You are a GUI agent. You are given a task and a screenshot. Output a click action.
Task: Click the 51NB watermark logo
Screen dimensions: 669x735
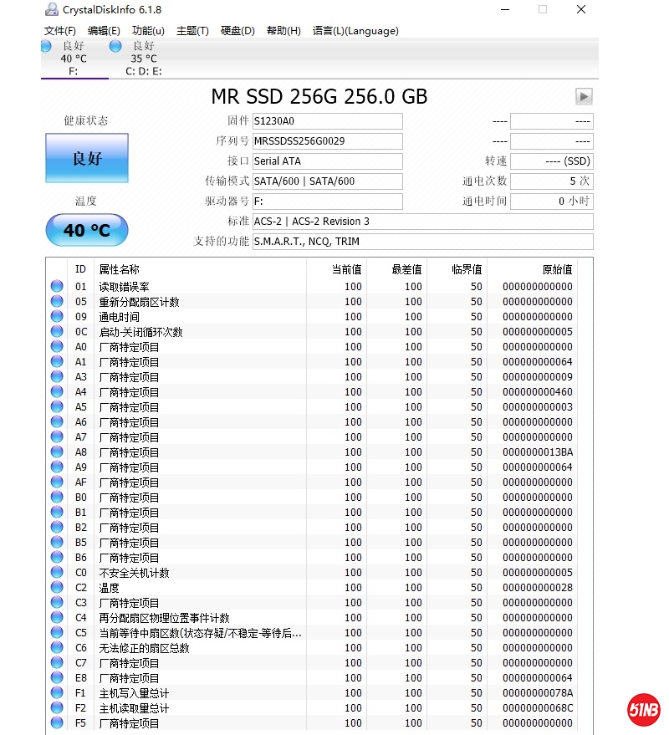tap(644, 710)
